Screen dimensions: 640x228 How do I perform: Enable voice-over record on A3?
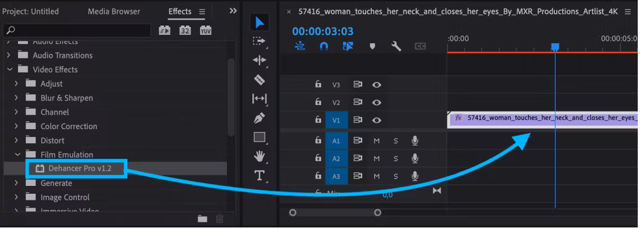[415, 176]
